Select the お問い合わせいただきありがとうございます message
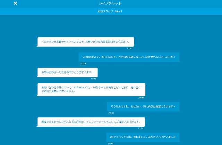The width and height of the screenshot is (222, 145). coord(67,72)
